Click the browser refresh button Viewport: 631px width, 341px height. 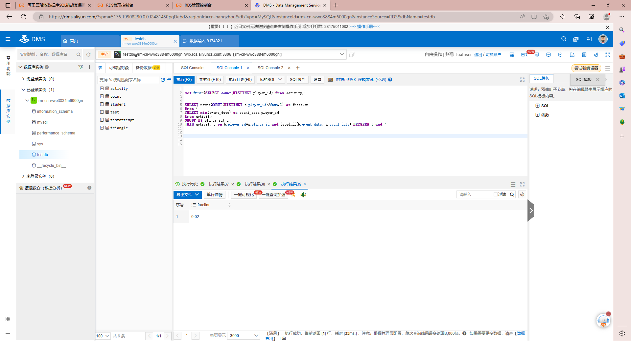[x=24, y=17]
